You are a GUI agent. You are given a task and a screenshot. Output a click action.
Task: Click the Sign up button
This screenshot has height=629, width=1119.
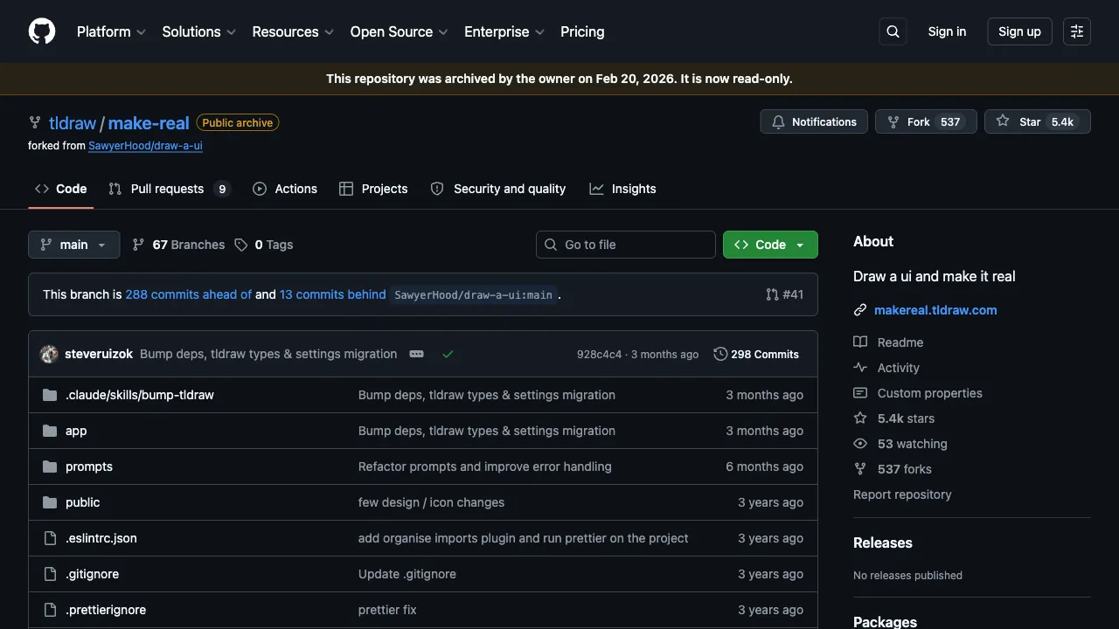pyautogui.click(x=1019, y=31)
